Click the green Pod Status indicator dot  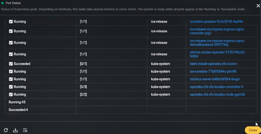pyautogui.click(x=2, y=3)
